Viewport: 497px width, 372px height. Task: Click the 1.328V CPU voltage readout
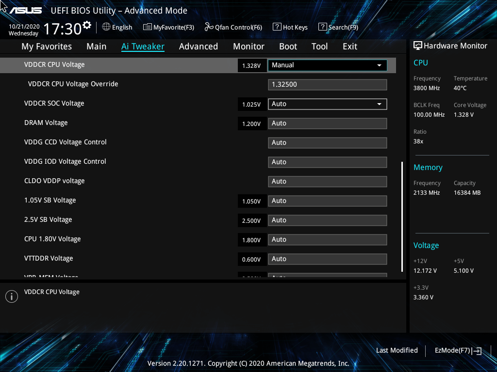(252, 65)
